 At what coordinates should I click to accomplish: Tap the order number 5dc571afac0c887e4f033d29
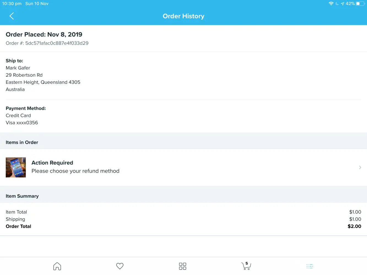tap(57, 43)
